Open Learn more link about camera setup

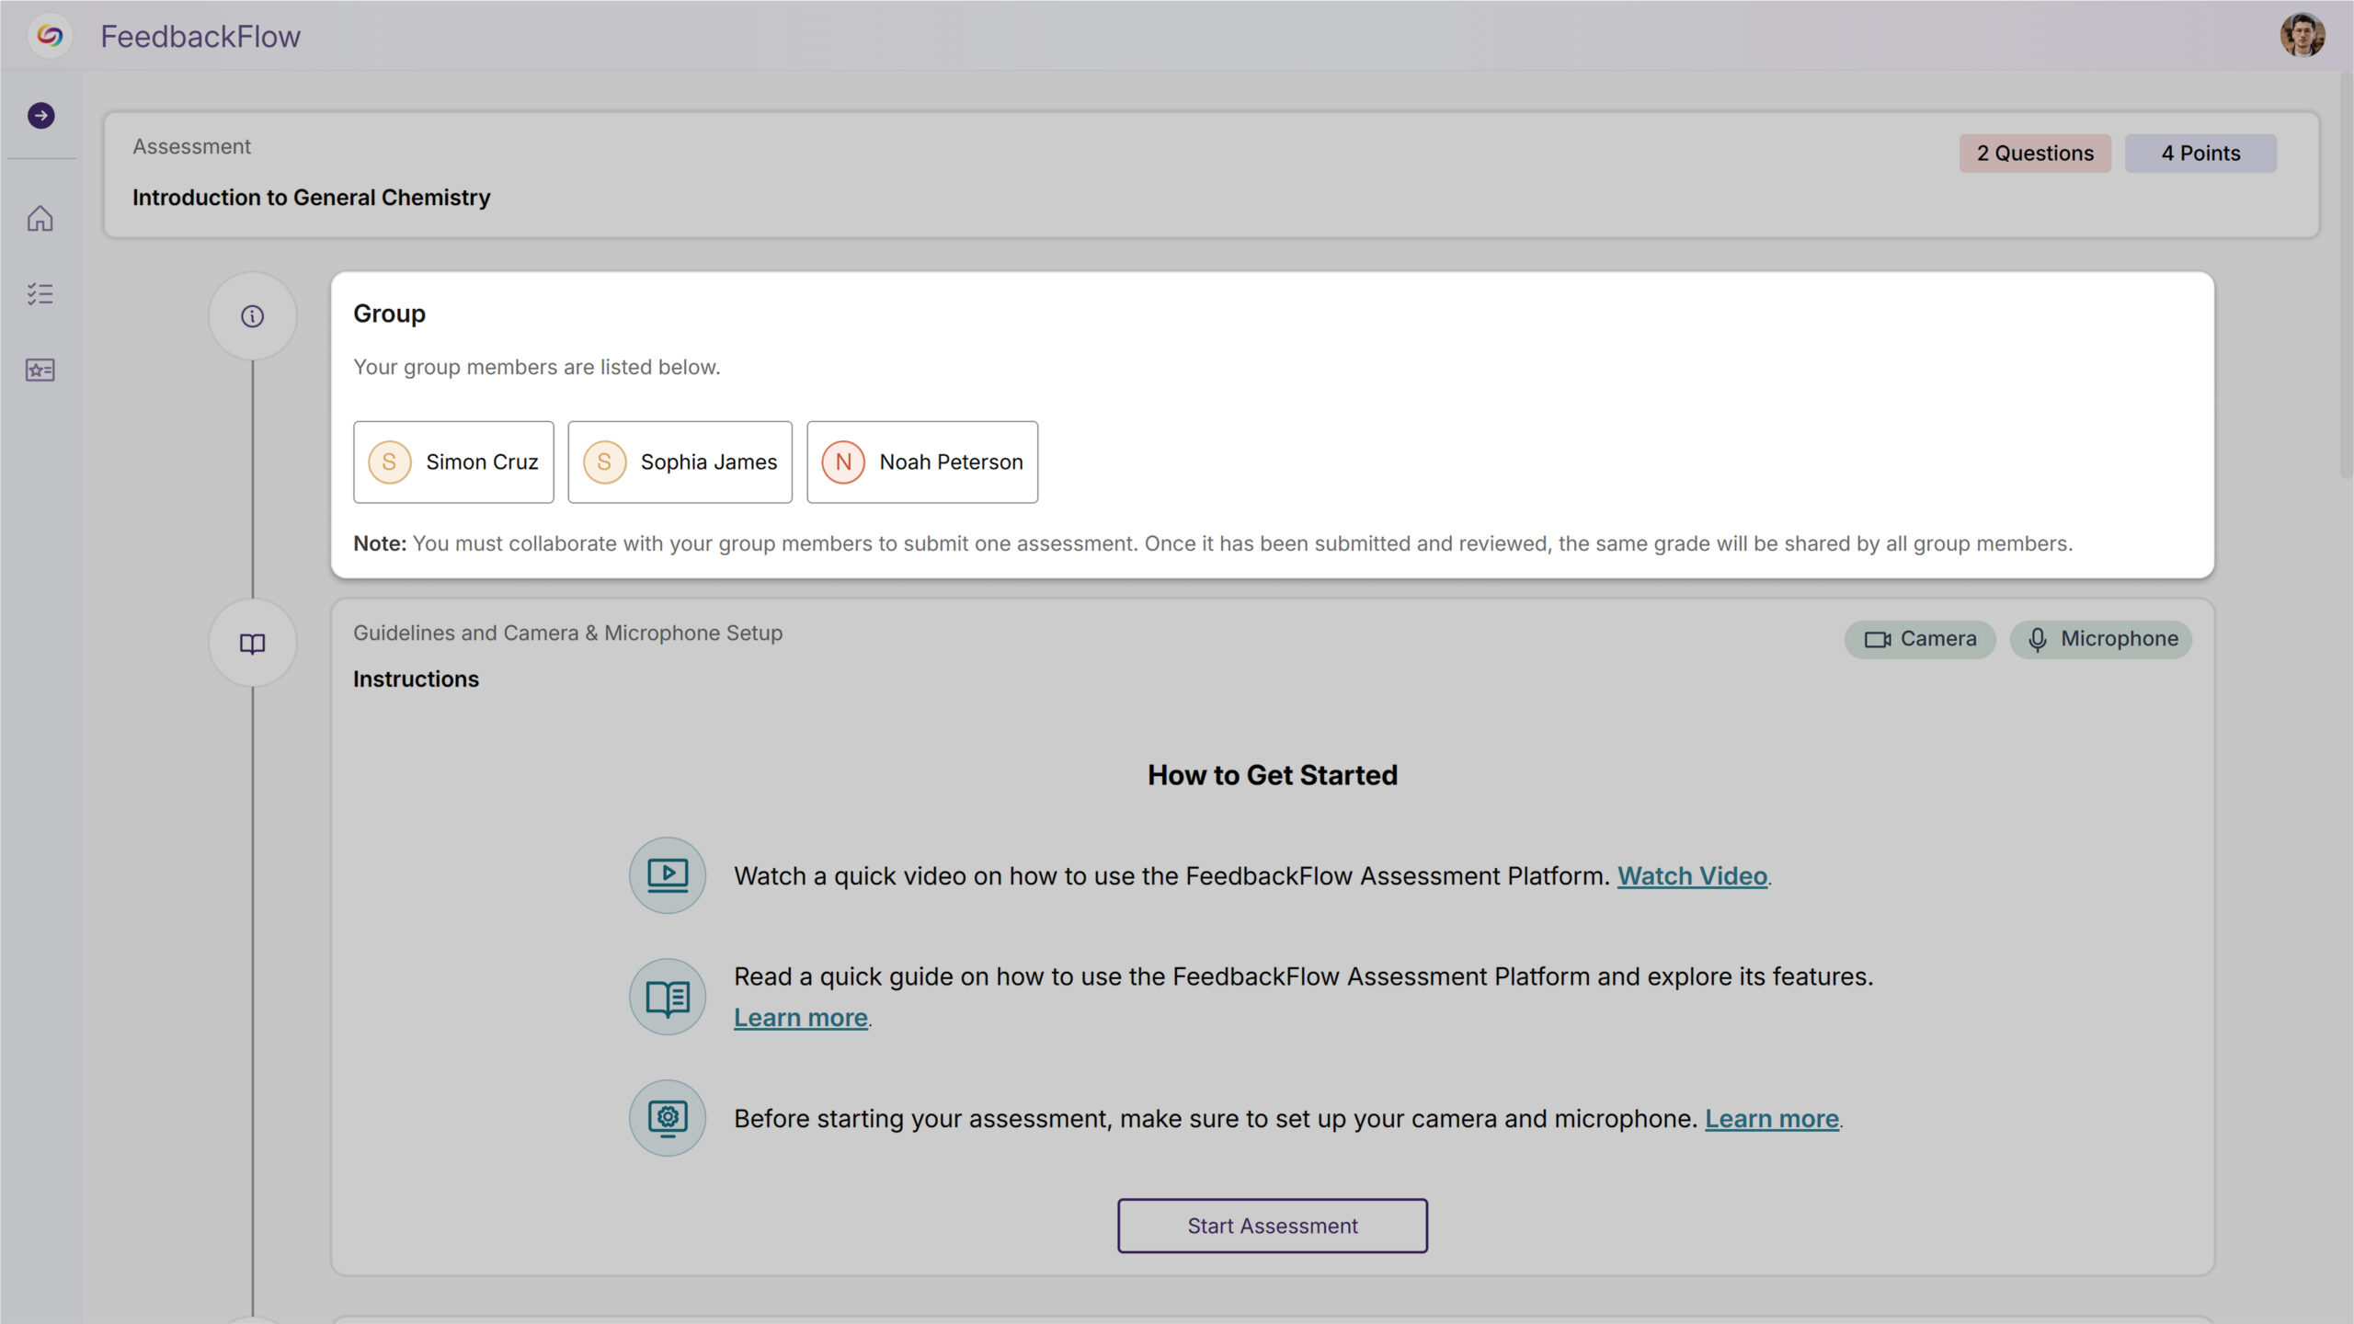pos(1771,1119)
